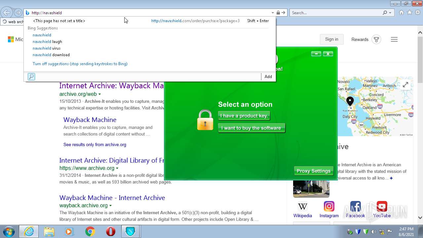Choose the 'navashield' Bing suggestion

(x=42, y=35)
